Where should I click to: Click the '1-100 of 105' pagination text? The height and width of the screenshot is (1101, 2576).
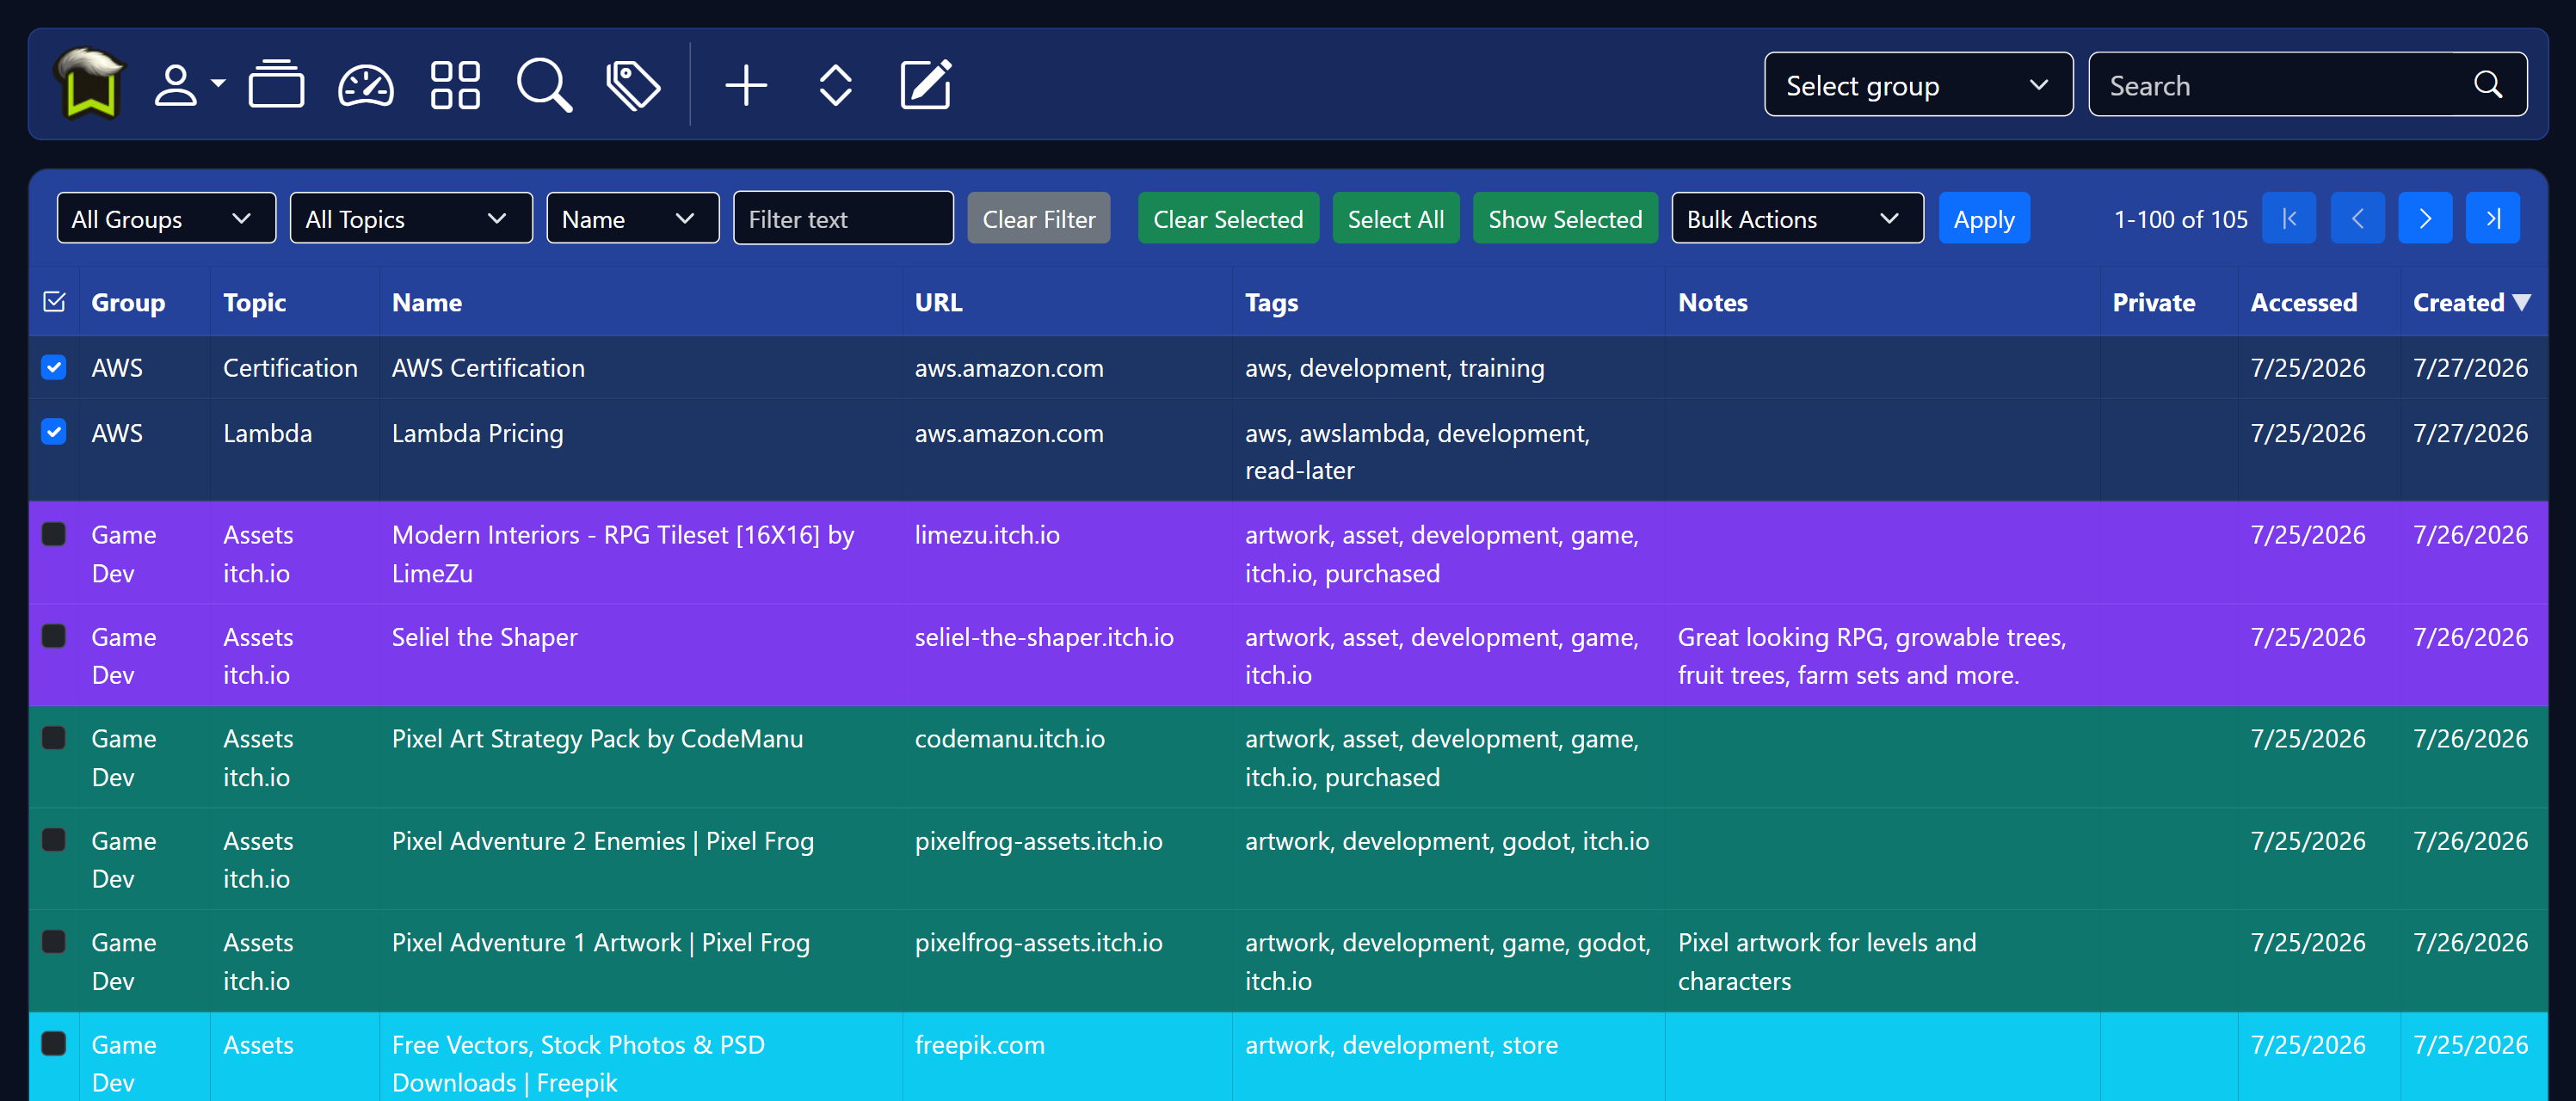pos(2180,218)
